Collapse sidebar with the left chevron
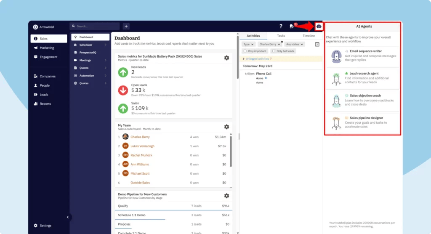 click(68, 217)
